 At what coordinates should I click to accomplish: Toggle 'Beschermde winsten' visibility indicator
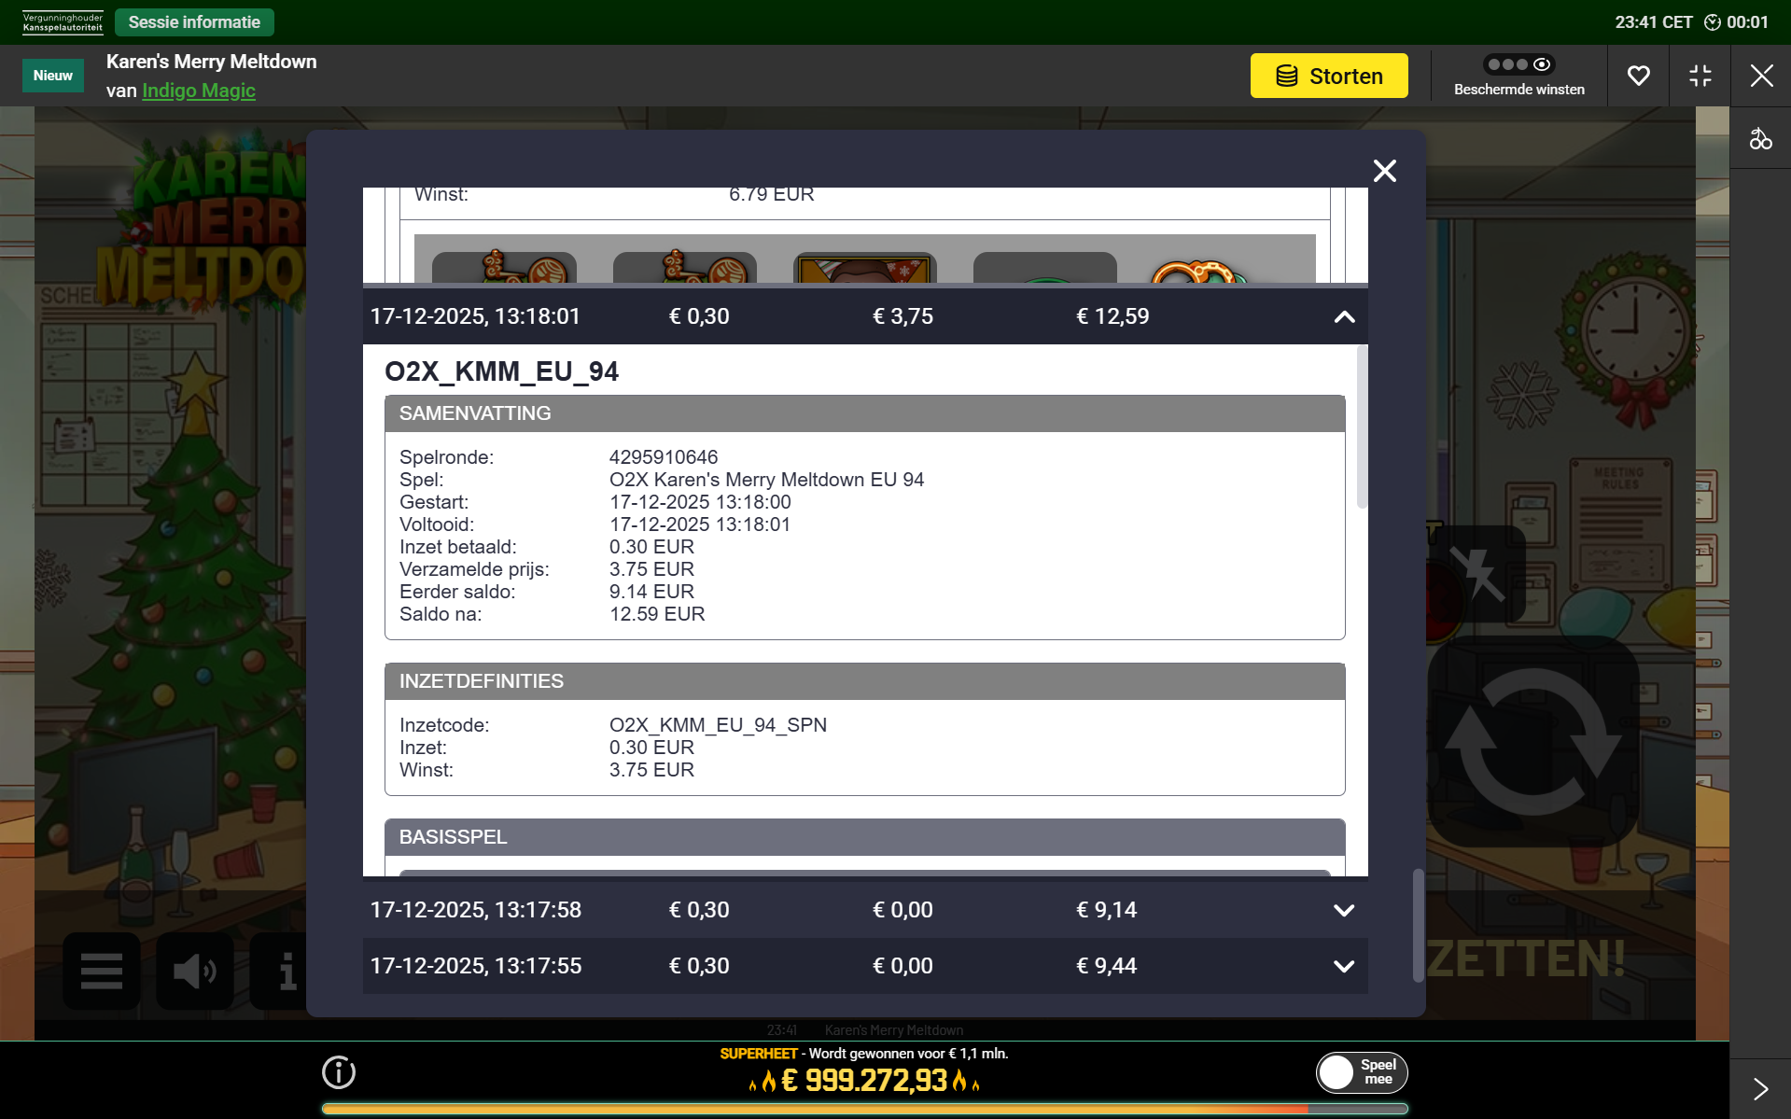coord(1518,65)
